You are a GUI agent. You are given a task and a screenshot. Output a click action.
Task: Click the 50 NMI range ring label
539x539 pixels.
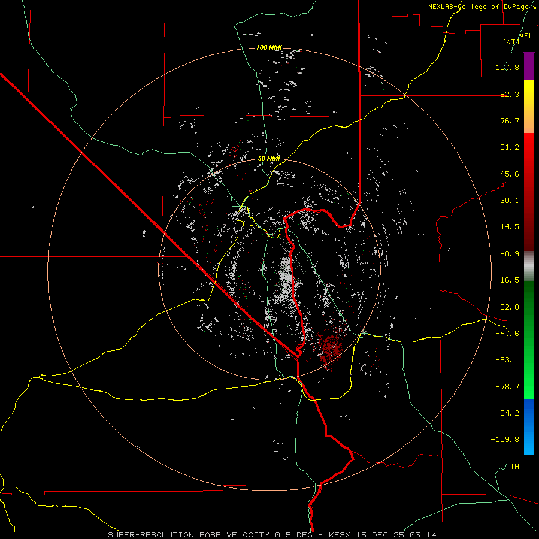coord(269,159)
